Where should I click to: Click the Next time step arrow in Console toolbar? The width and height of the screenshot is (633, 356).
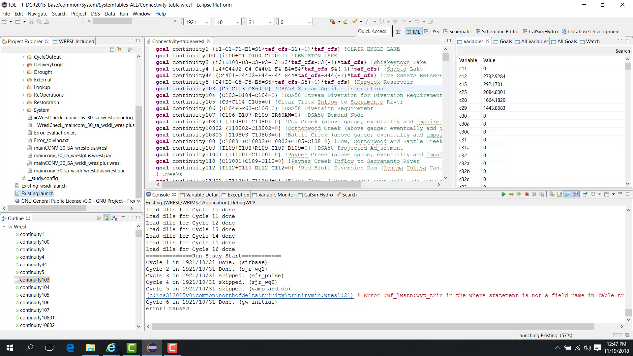(x=511, y=194)
